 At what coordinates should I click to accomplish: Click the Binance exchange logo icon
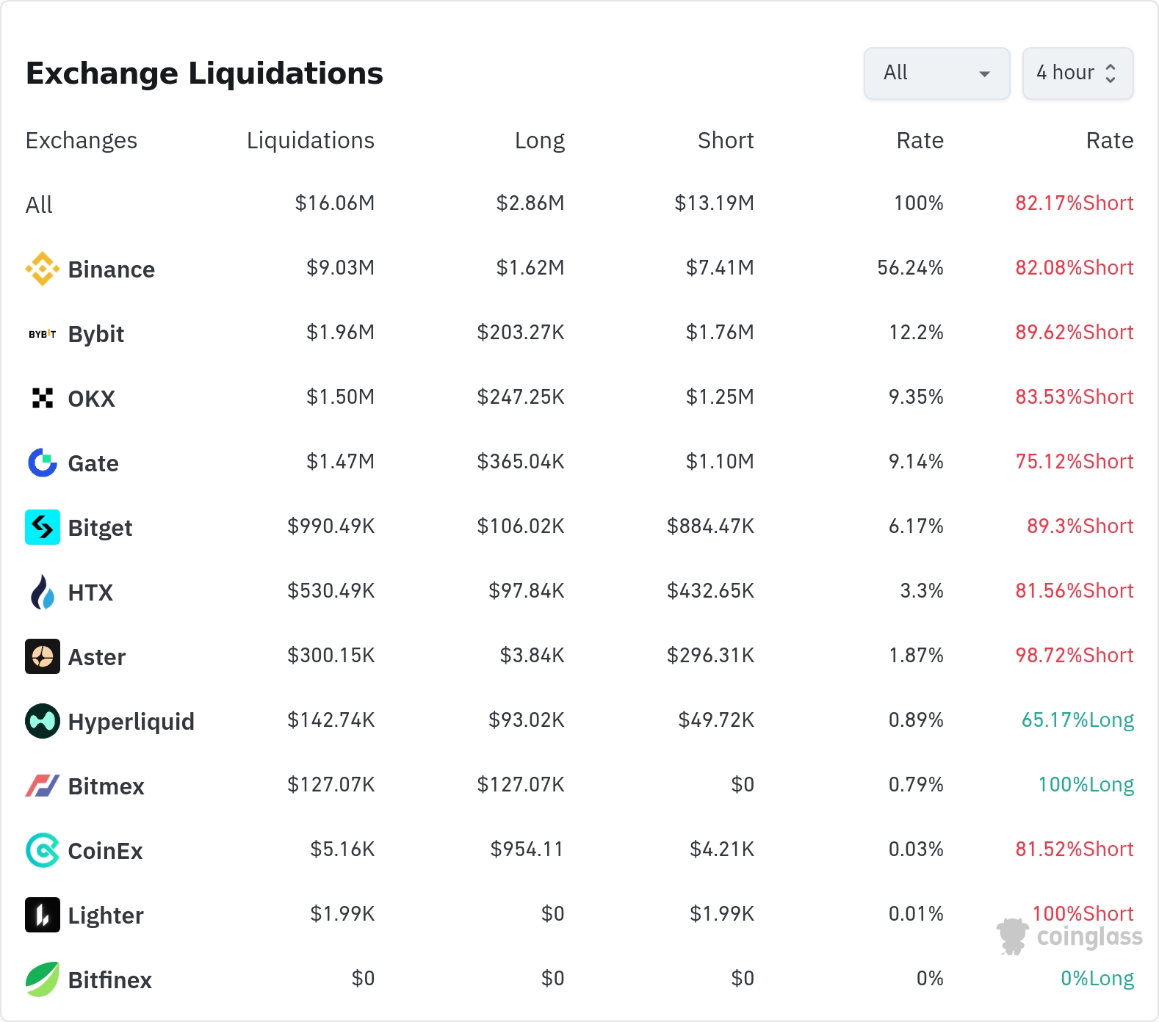pyautogui.click(x=42, y=269)
